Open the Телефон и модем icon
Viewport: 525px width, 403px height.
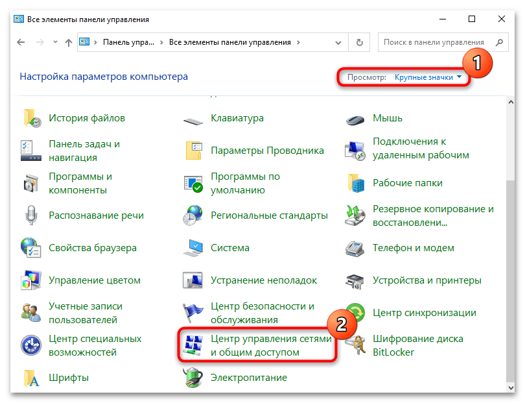point(355,249)
